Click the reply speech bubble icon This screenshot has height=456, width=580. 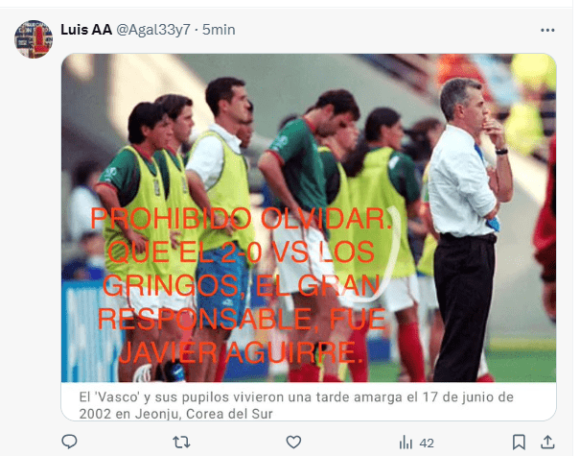69,442
